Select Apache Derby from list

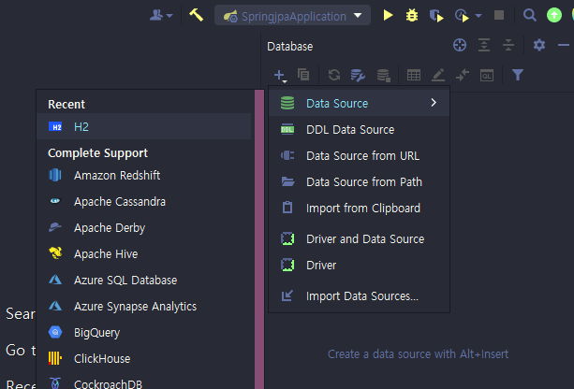[x=144, y=228]
